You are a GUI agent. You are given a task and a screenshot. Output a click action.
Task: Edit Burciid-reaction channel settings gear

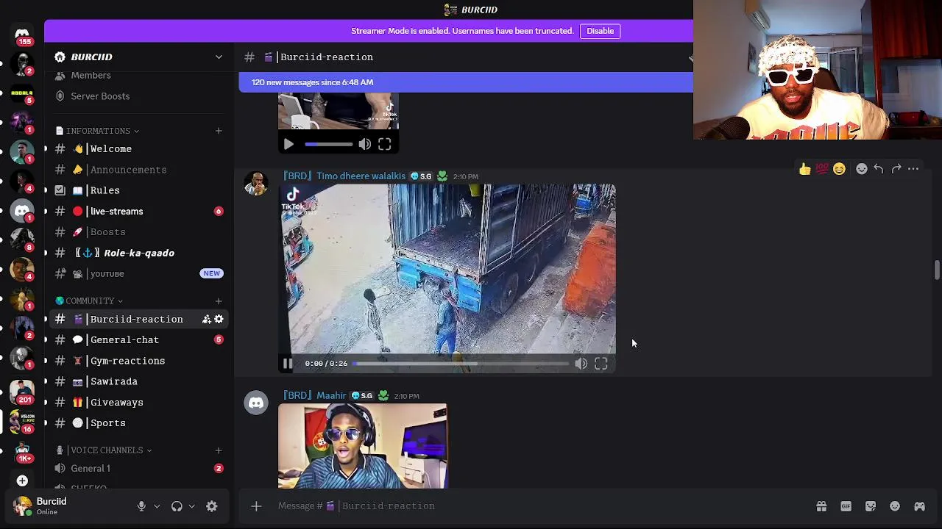[x=219, y=319]
